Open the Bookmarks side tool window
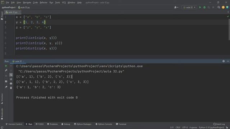 [2, 114]
